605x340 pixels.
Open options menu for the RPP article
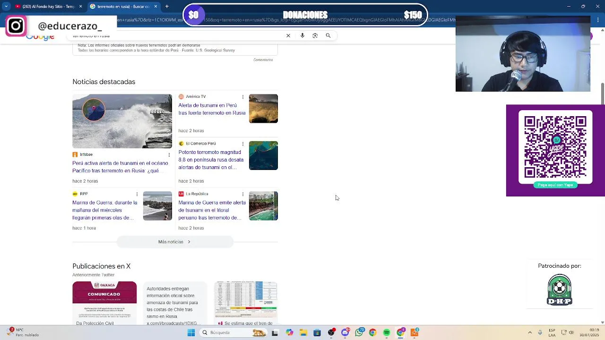pyautogui.click(x=137, y=194)
